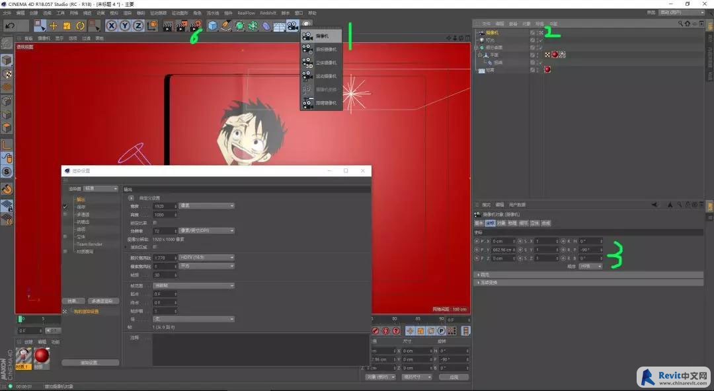Click the Spline Pen tool icon
This screenshot has height=391, width=714.
[226, 26]
